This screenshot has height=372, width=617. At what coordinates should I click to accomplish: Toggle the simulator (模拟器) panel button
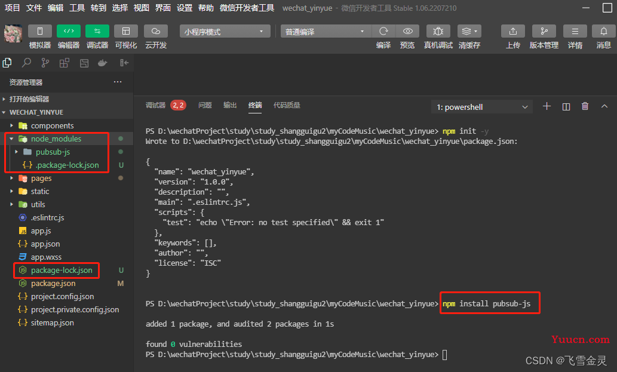click(40, 31)
